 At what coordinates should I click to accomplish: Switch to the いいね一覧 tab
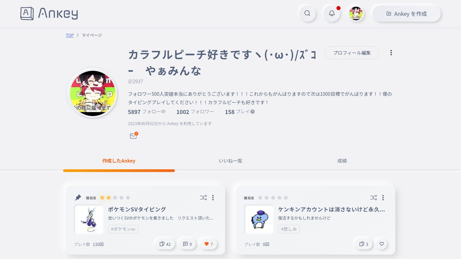click(231, 161)
